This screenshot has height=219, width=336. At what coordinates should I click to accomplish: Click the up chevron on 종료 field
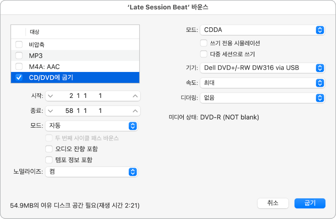tap(135, 111)
